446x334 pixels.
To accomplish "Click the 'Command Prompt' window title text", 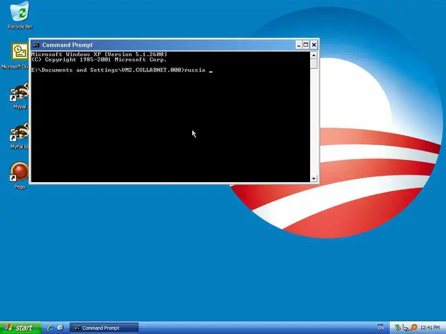I will click(68, 45).
